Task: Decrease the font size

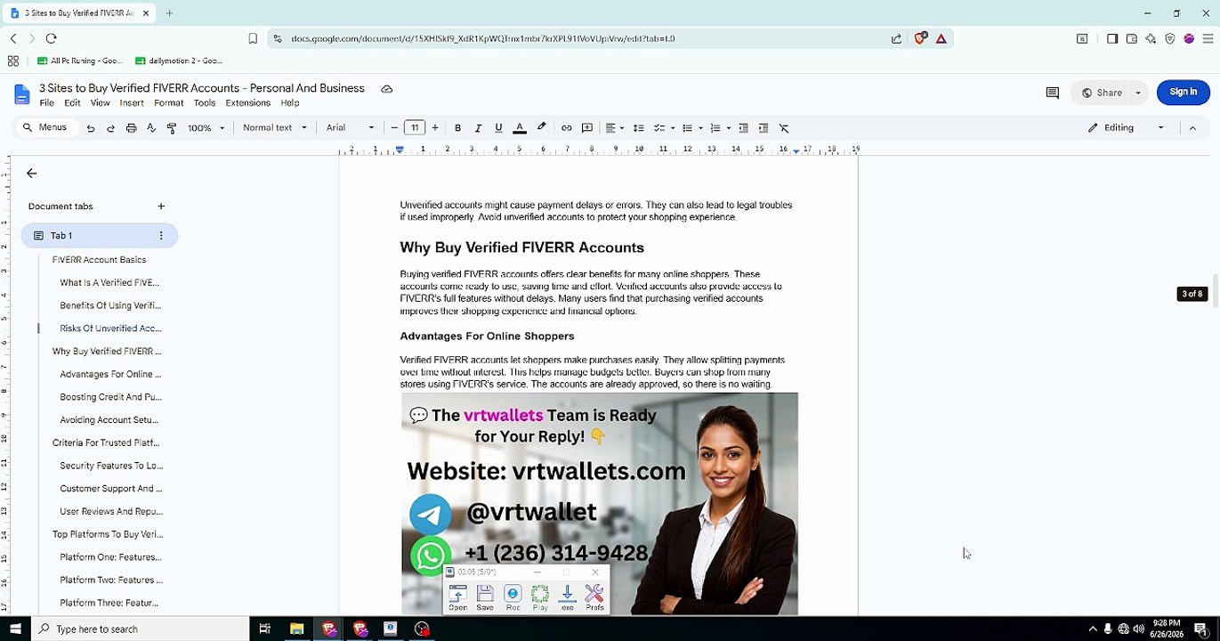Action: [394, 128]
